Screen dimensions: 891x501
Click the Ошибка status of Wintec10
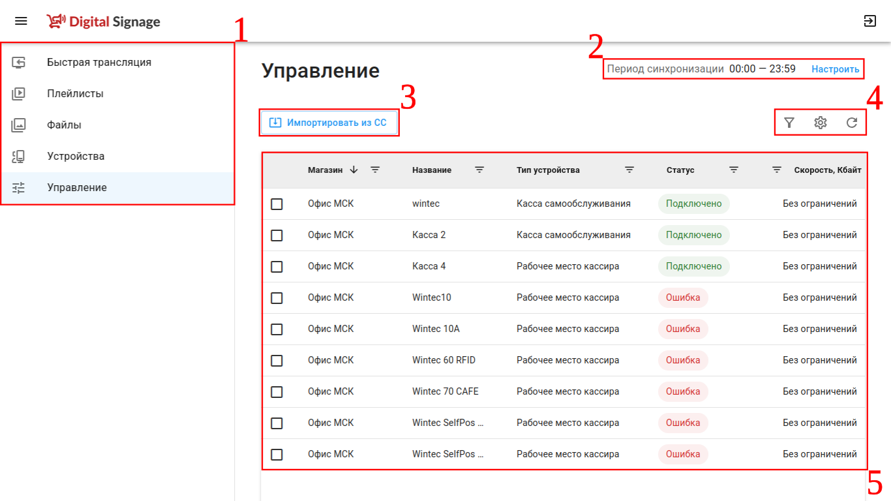click(x=683, y=298)
